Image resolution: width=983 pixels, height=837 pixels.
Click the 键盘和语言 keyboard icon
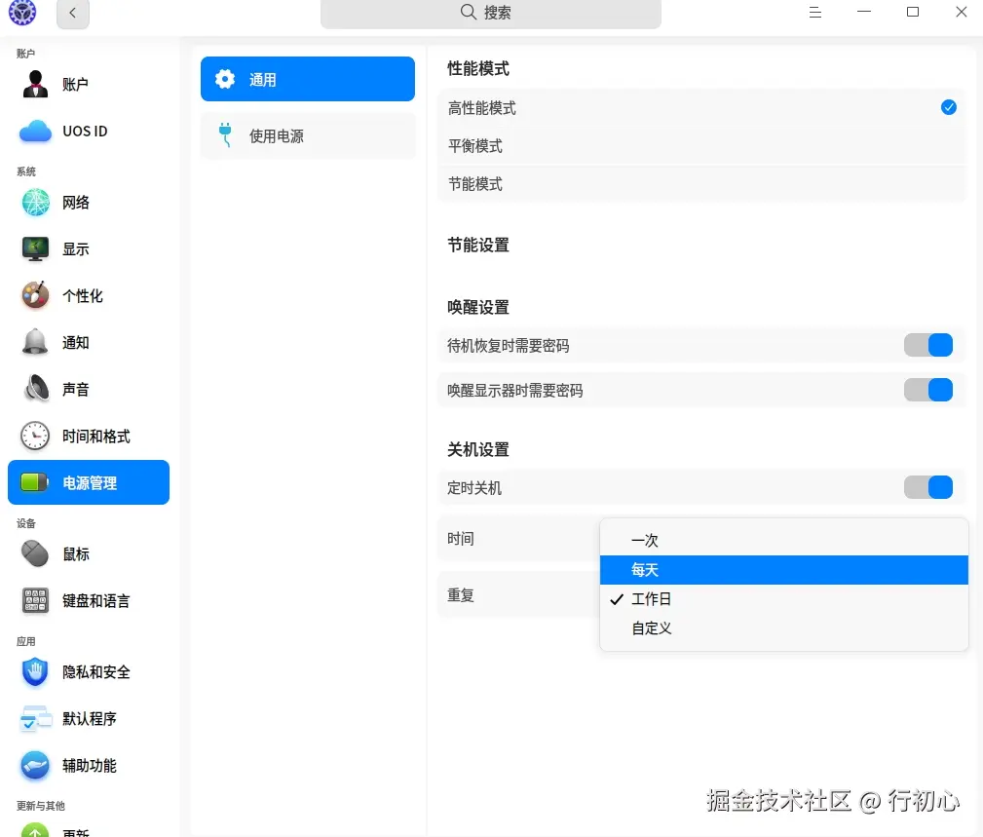tap(35, 600)
